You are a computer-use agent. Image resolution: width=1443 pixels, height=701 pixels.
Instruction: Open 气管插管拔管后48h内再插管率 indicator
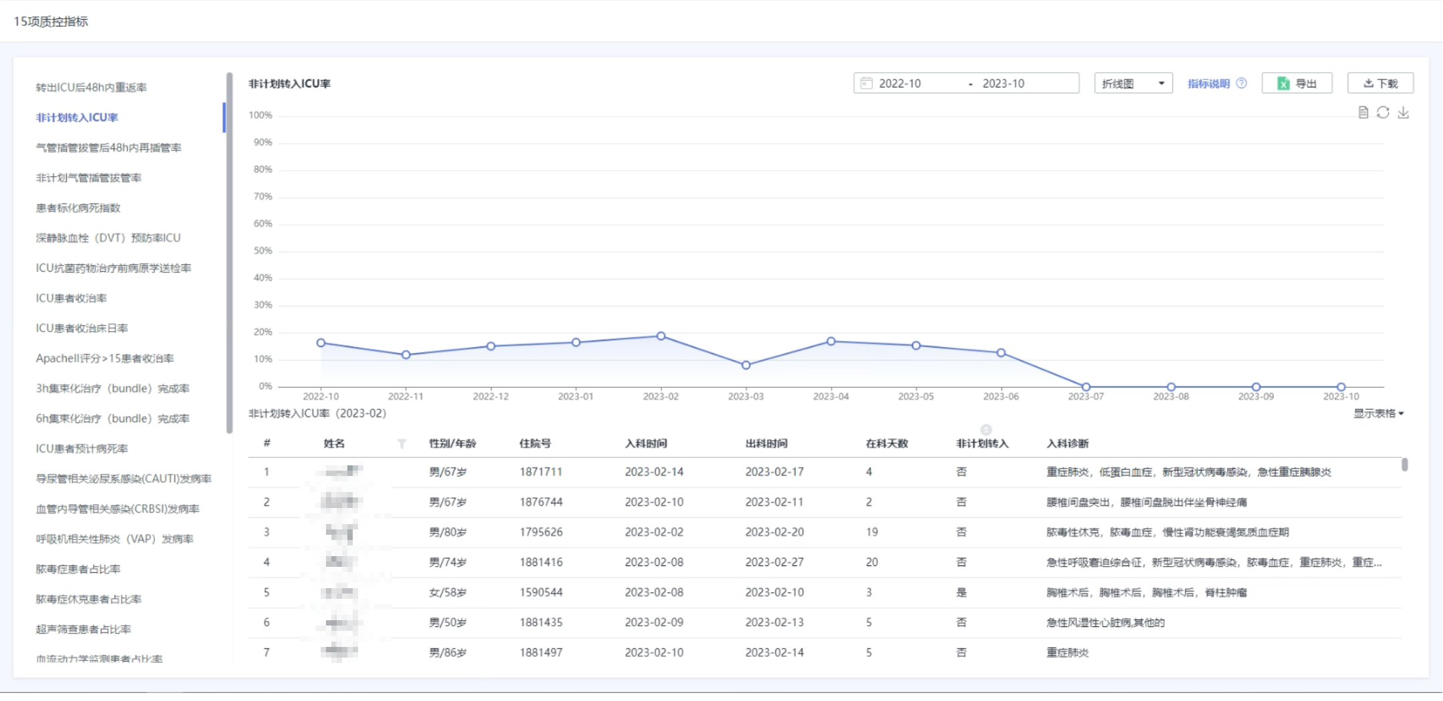click(x=109, y=148)
